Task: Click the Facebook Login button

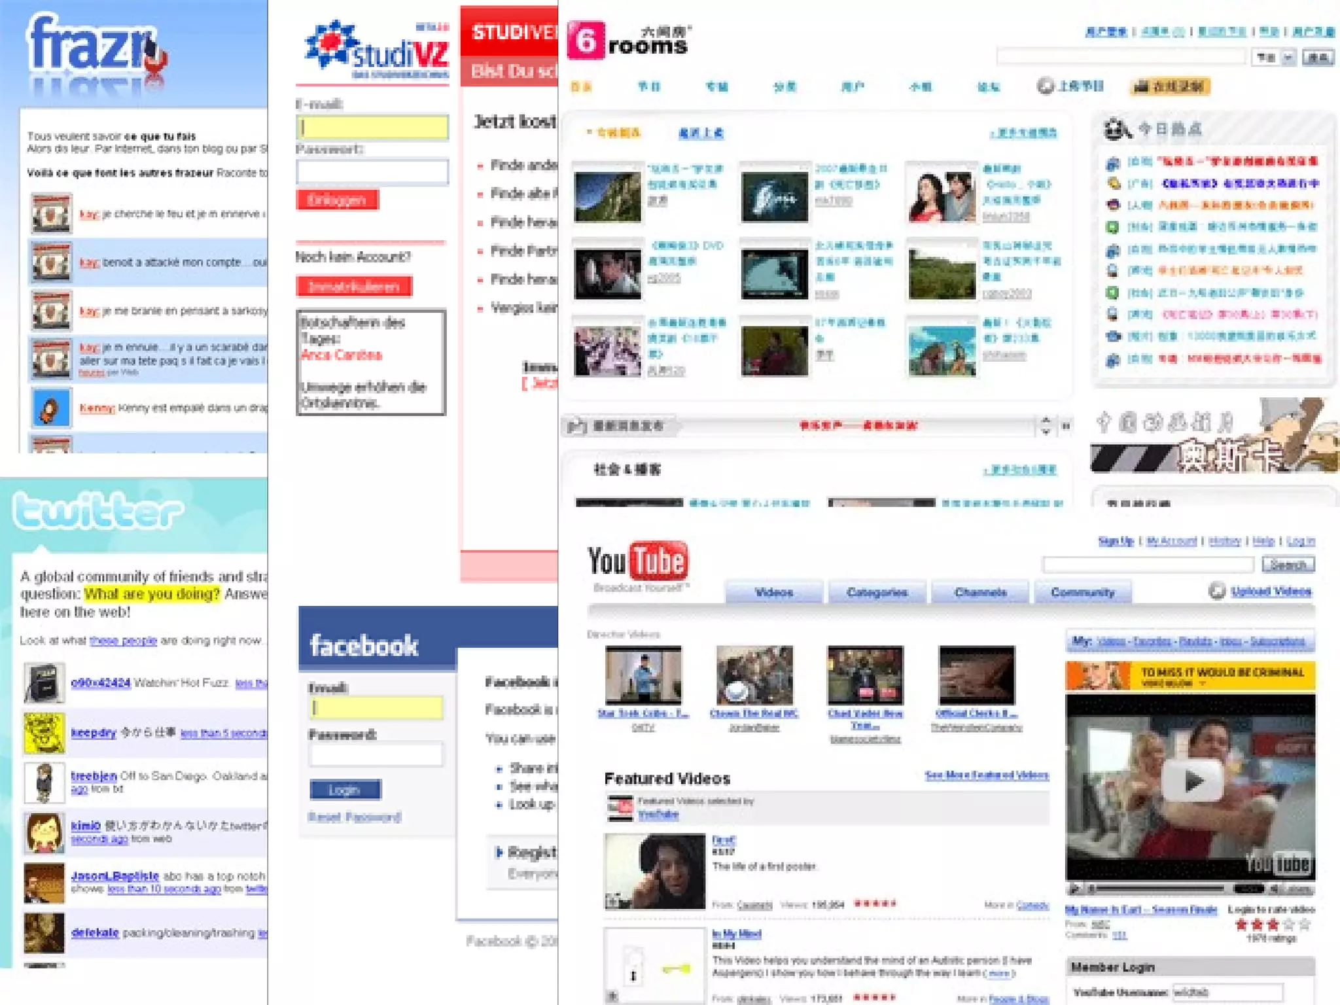Action: point(345,790)
